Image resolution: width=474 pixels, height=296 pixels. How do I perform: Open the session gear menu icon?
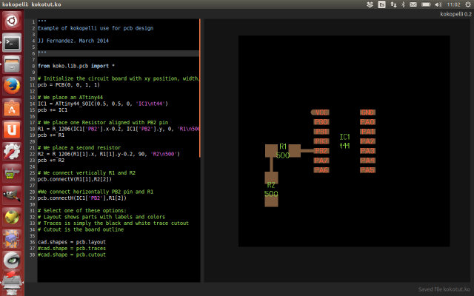point(467,4)
